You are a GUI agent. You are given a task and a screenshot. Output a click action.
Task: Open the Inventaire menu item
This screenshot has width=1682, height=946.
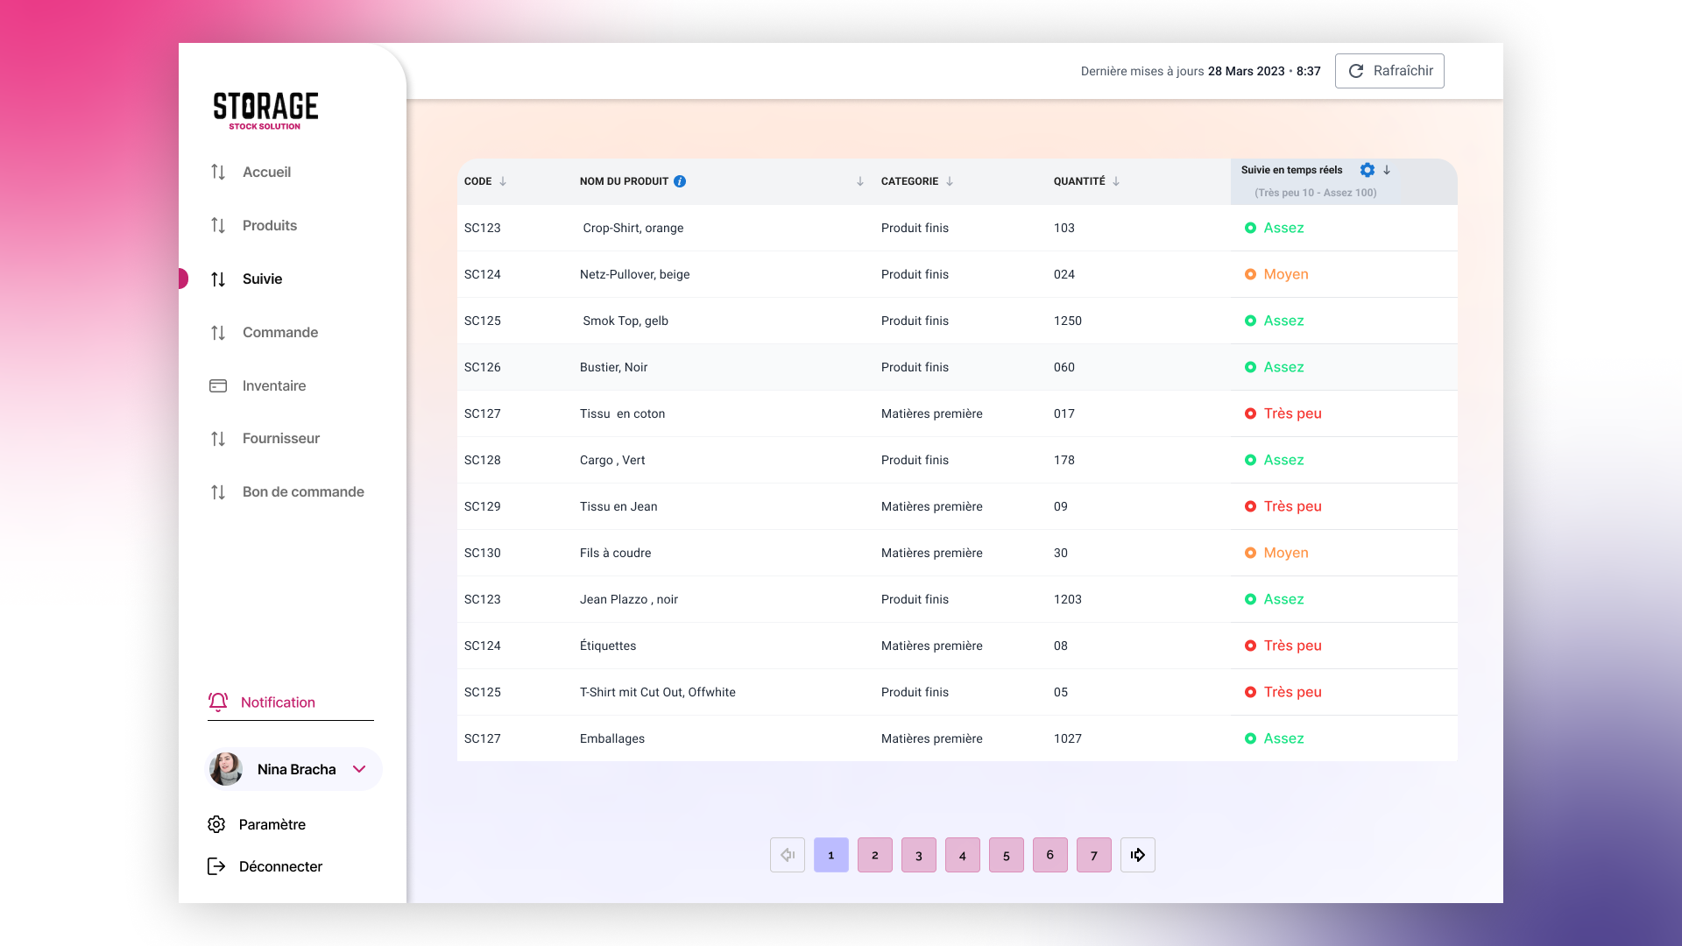pyautogui.click(x=274, y=385)
